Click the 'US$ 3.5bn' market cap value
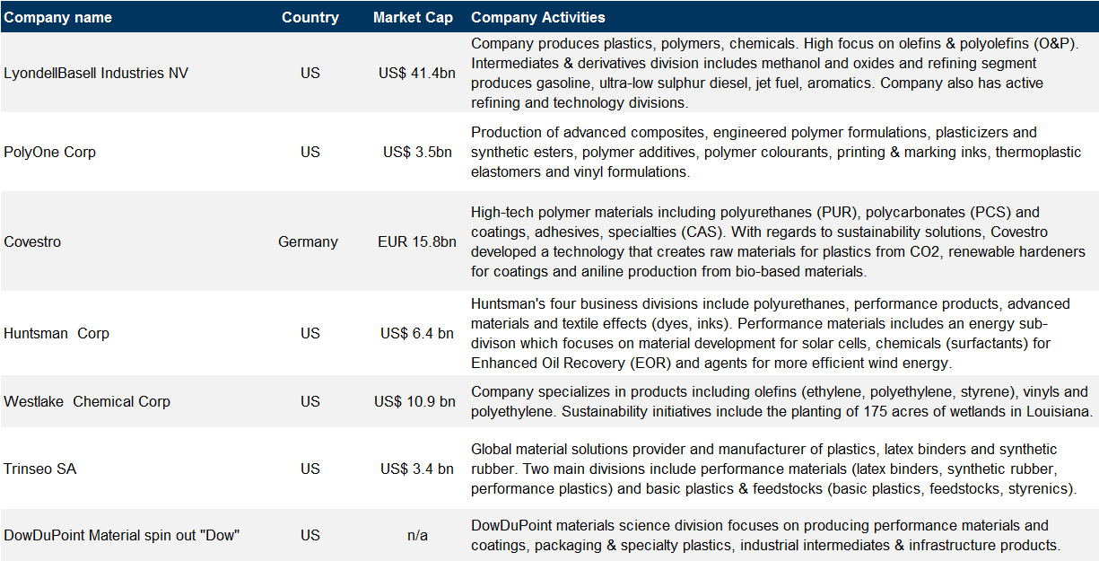 (x=418, y=152)
